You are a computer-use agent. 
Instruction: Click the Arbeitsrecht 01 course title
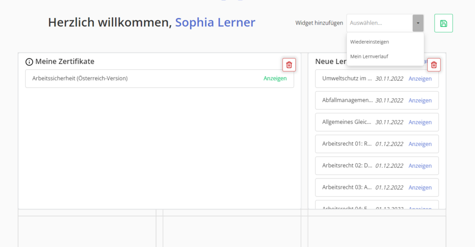click(x=347, y=144)
